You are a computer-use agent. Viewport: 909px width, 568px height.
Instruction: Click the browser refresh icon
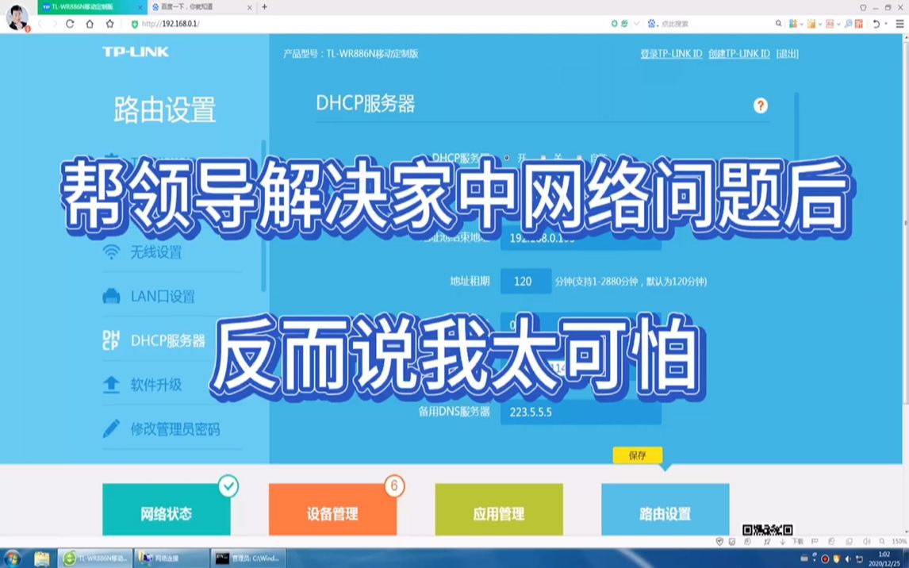(x=70, y=24)
